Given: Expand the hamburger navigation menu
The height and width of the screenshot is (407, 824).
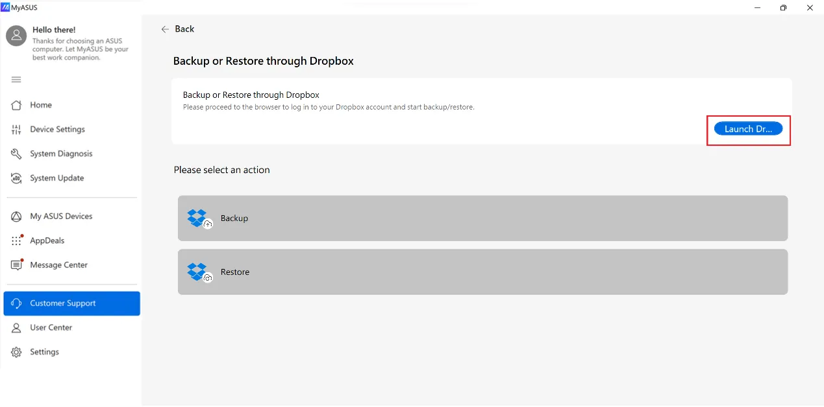Looking at the screenshot, I should coord(16,79).
